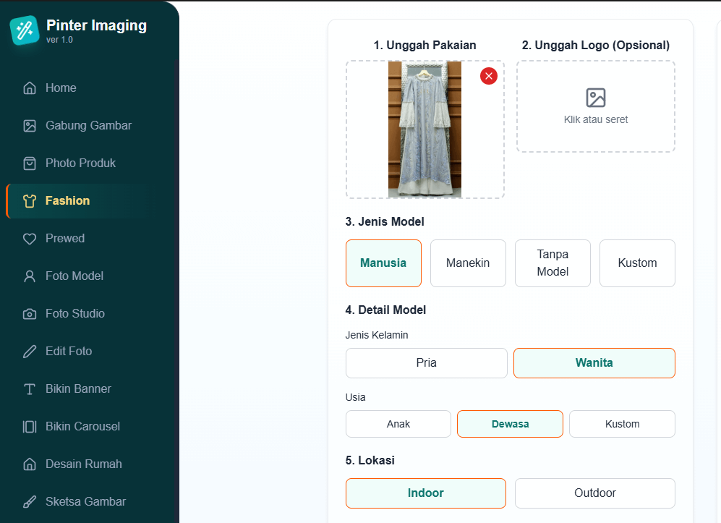Remove the uploaded dress with the red X
This screenshot has width=721, height=523.
click(489, 76)
